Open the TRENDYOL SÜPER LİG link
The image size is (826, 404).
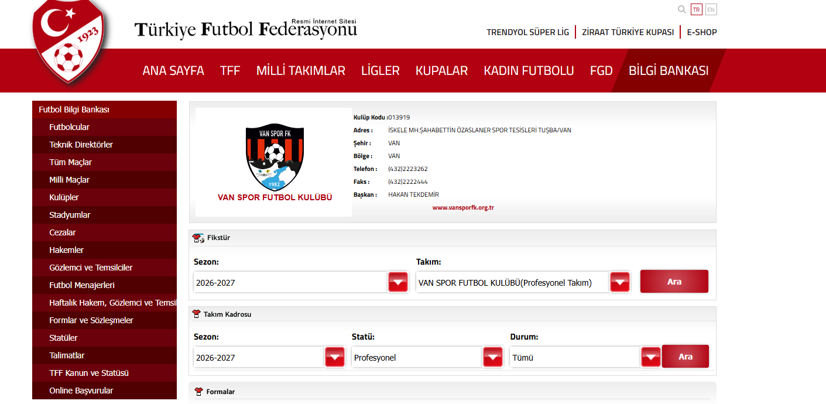(x=528, y=32)
